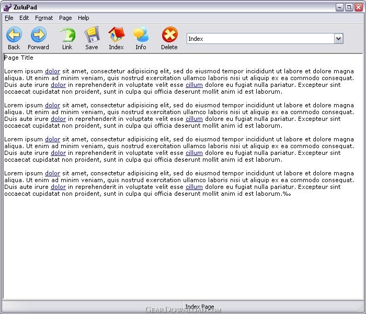Click the ZuluPad title bar app icon
This screenshot has width=366, height=314.
[7, 7]
